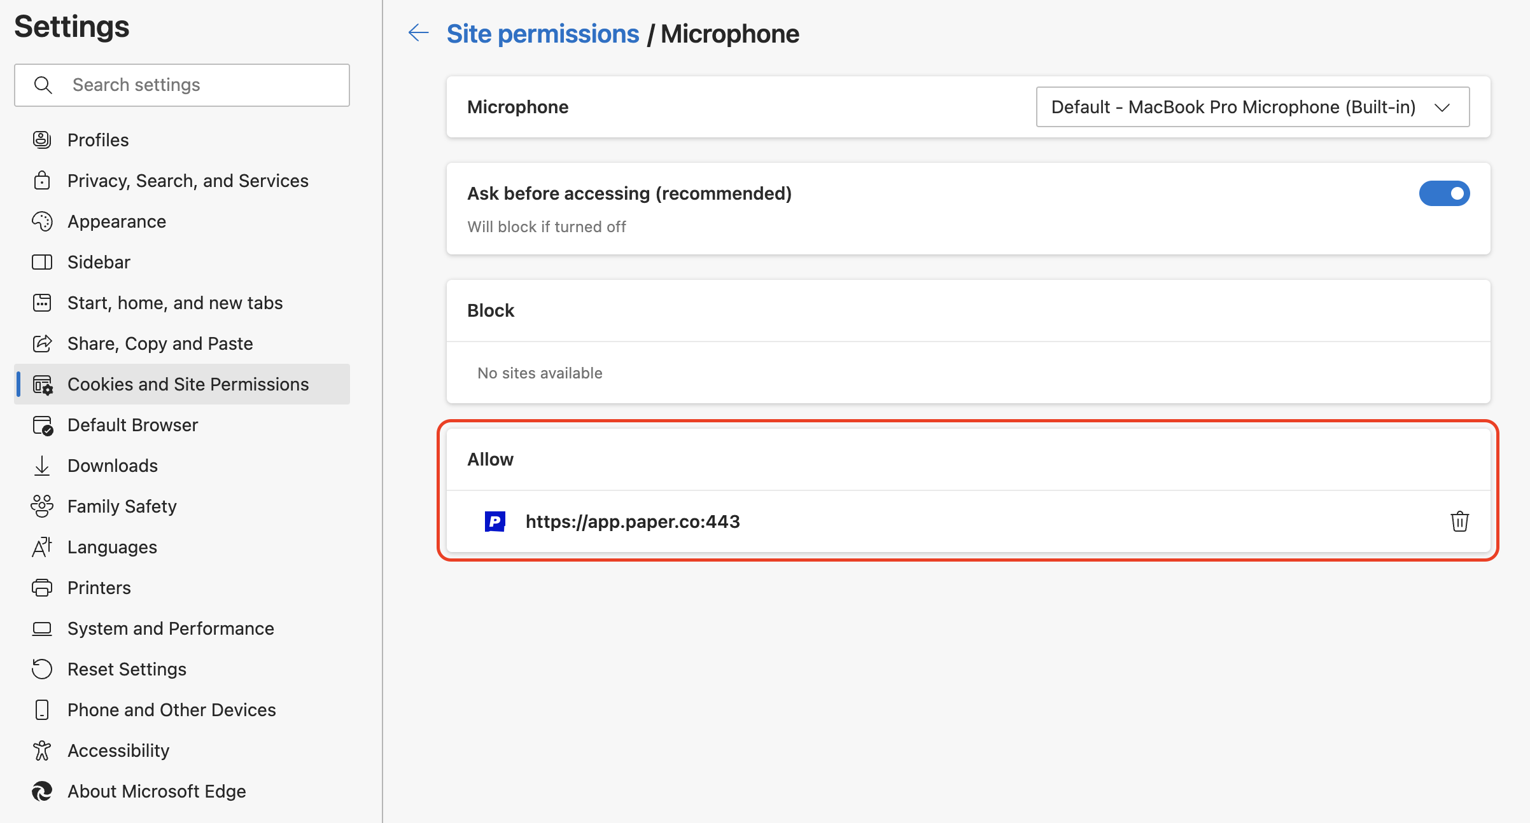
Task: Click the Downloads arrow icon
Action: (42, 465)
